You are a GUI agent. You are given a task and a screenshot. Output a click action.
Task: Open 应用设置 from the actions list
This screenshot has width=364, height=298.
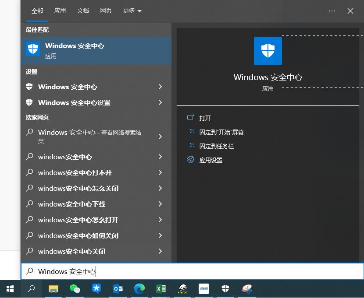pos(211,160)
